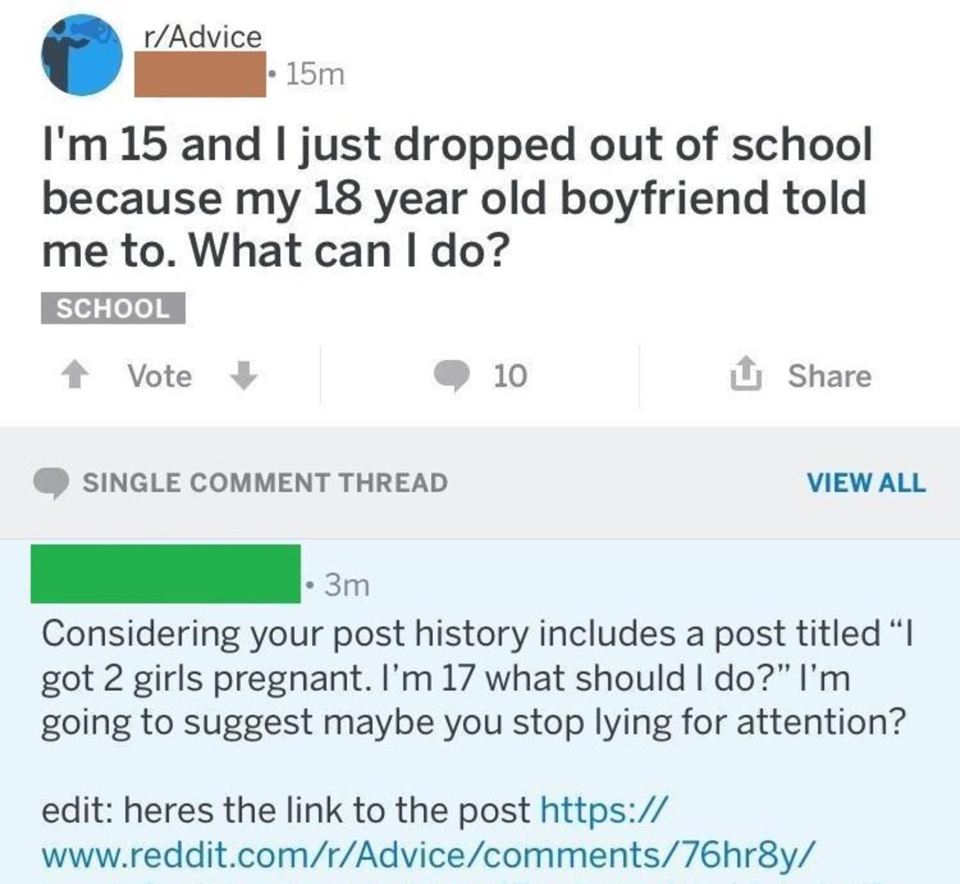Open the commenter's green redacted username
Image resolution: width=960 pixels, height=884 pixels.
point(165,574)
